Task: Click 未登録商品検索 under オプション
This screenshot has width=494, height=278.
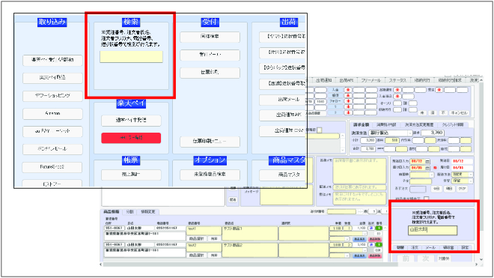Action: (x=210, y=175)
